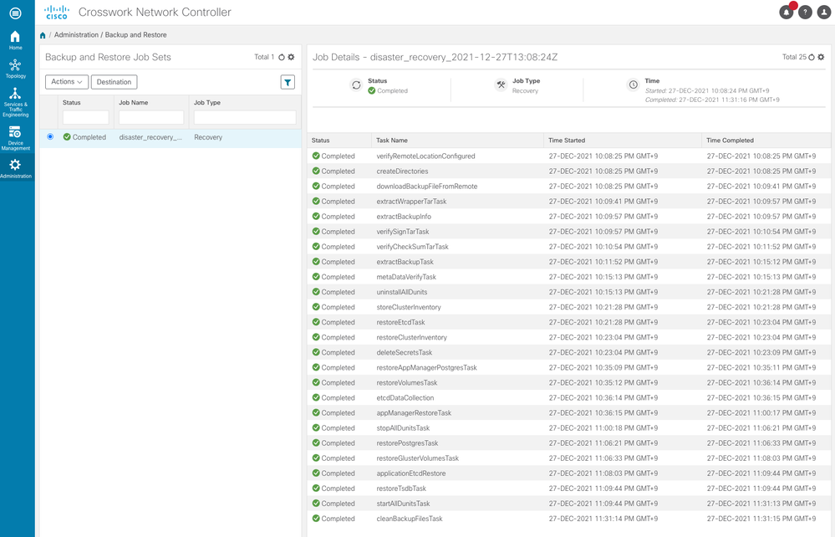The height and width of the screenshot is (537, 835).
Task: Select startAllDunitsTask row
Action: 568,504
